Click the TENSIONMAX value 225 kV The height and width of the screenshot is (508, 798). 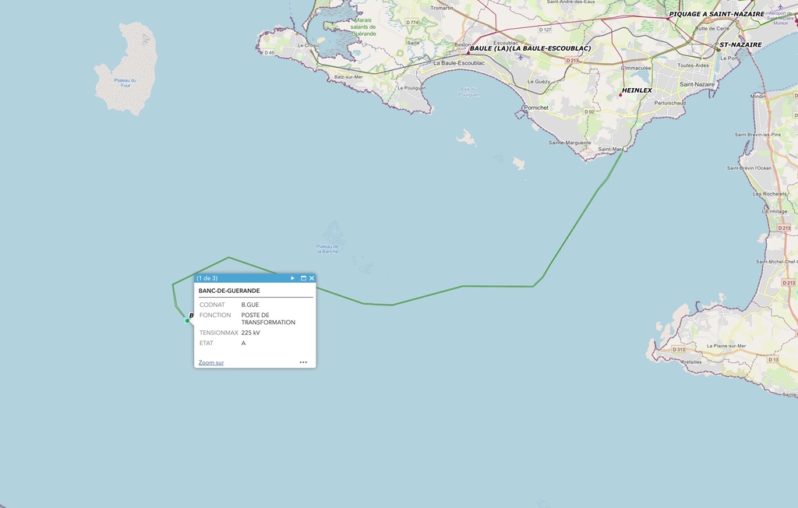[250, 333]
